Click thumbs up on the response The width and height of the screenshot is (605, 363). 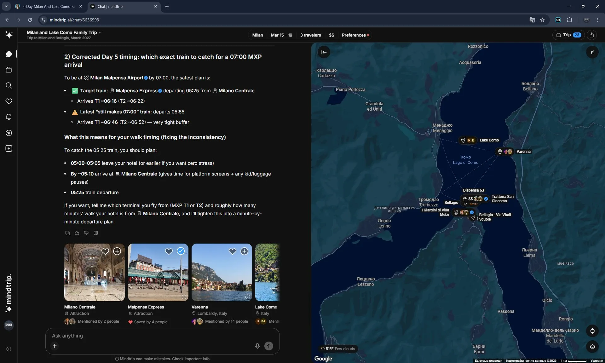[x=77, y=233]
